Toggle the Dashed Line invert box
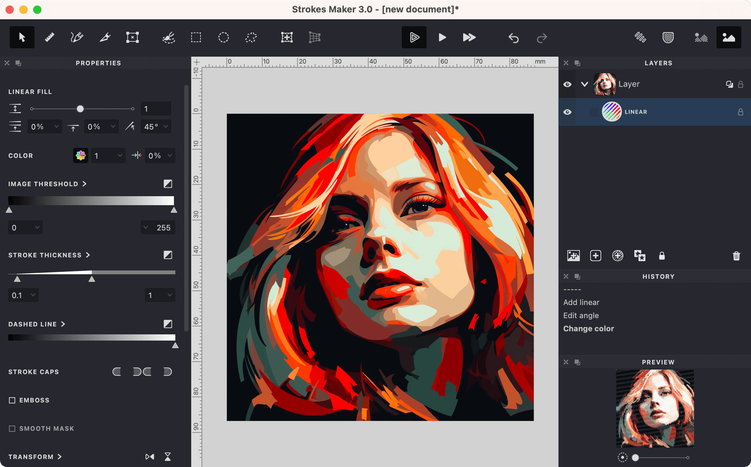Viewport: 751px width, 467px height. pyautogui.click(x=168, y=324)
